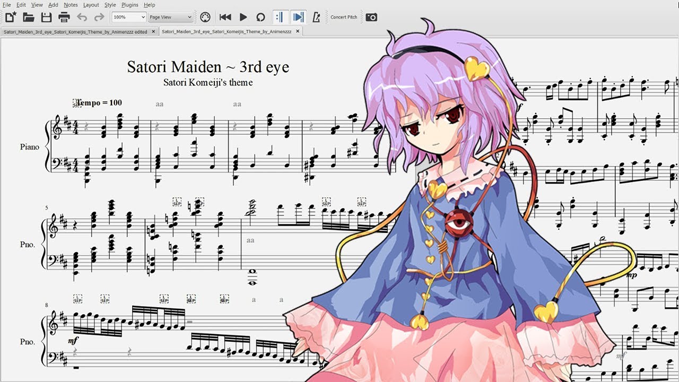Viewport: 679px width, 382px height.
Task: Rewind playback to the start
Action: pos(225,17)
